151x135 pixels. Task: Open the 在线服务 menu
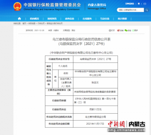tap(87, 19)
